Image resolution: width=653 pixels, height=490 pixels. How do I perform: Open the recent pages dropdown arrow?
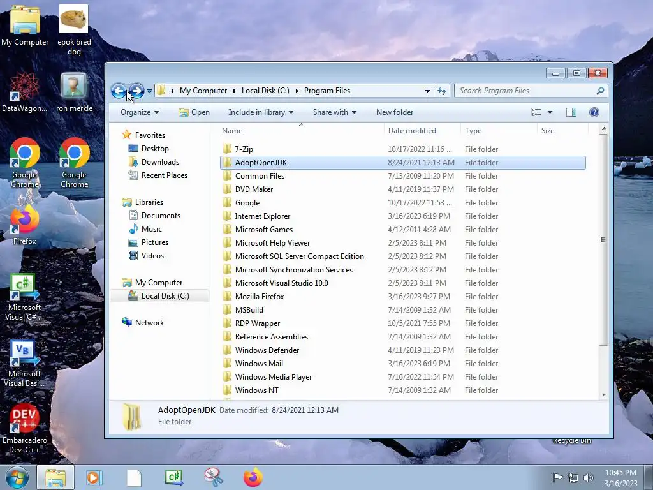(149, 91)
